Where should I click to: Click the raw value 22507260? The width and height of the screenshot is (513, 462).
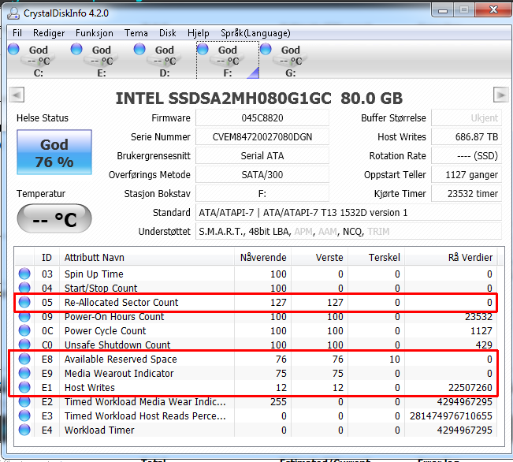[x=470, y=388]
